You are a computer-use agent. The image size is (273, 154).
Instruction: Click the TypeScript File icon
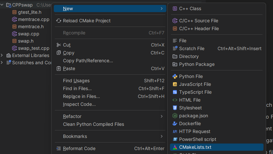tap(175, 92)
